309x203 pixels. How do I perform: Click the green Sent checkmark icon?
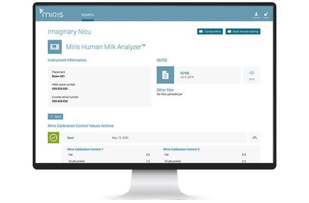[x=54, y=138]
